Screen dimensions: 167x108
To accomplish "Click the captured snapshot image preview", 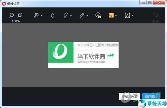I will point(83,55).
